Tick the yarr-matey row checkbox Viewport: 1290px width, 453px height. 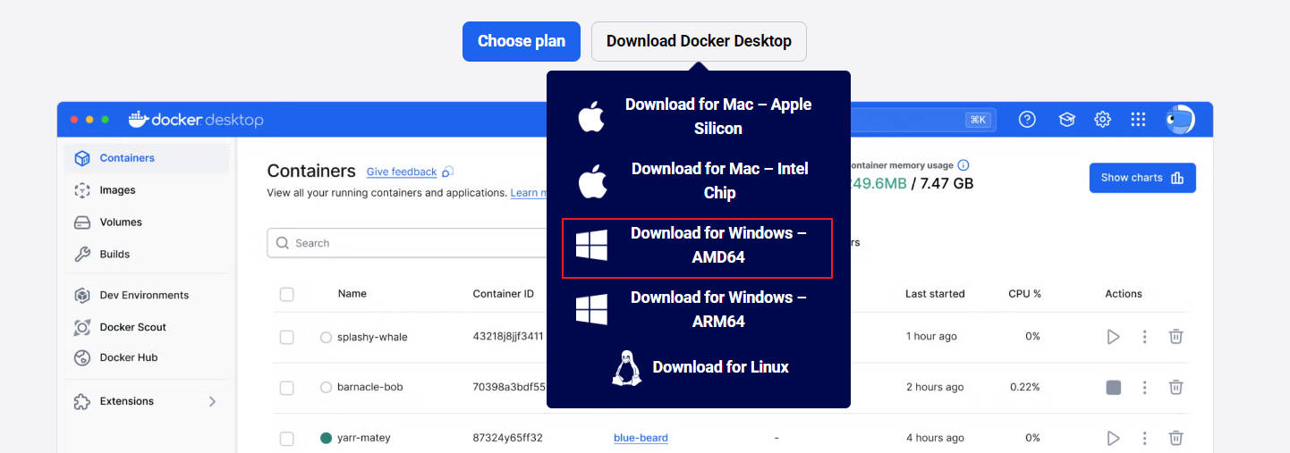tap(286, 439)
